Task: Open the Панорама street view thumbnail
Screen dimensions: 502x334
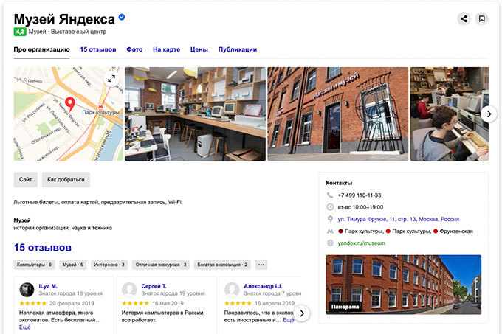Action: 403,285
